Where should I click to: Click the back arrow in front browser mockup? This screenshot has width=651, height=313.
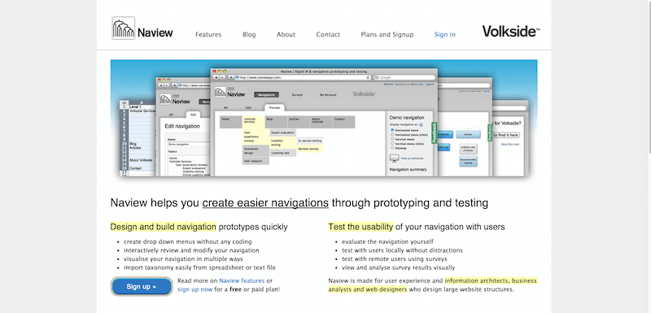(216, 77)
